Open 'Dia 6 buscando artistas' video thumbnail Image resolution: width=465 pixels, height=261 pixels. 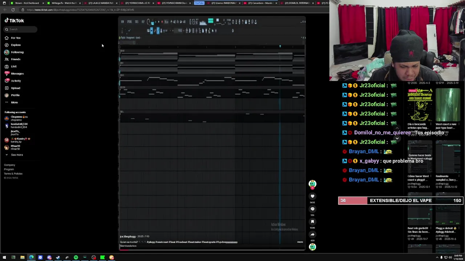[x=420, y=104]
